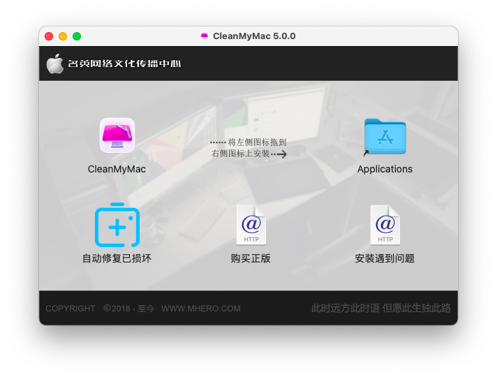Select the 安装遇到问题 label
497x377 pixels.
385,258
